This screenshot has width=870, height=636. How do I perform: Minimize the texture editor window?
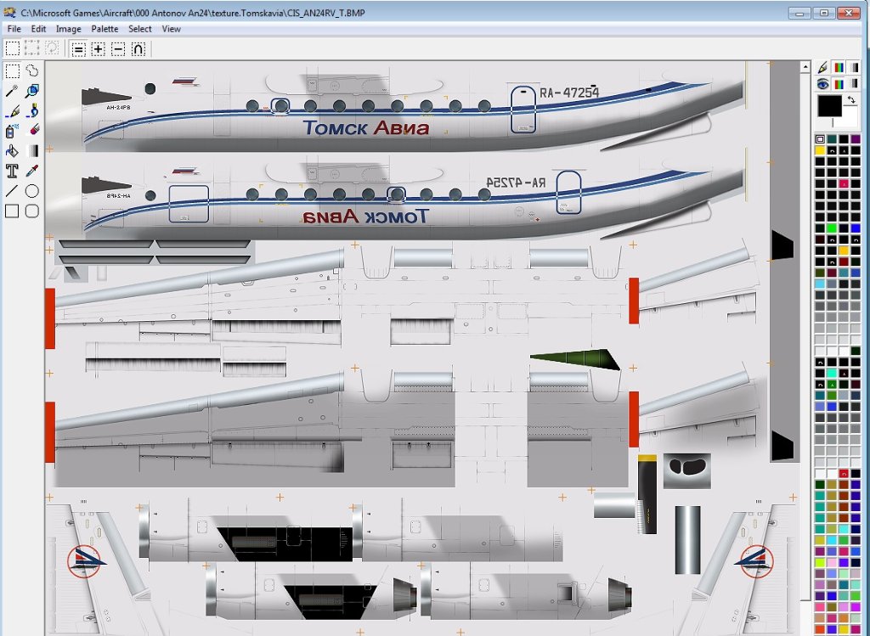(799, 12)
